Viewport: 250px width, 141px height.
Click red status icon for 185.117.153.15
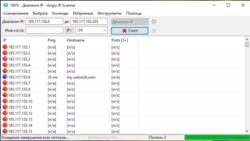pos(5,131)
